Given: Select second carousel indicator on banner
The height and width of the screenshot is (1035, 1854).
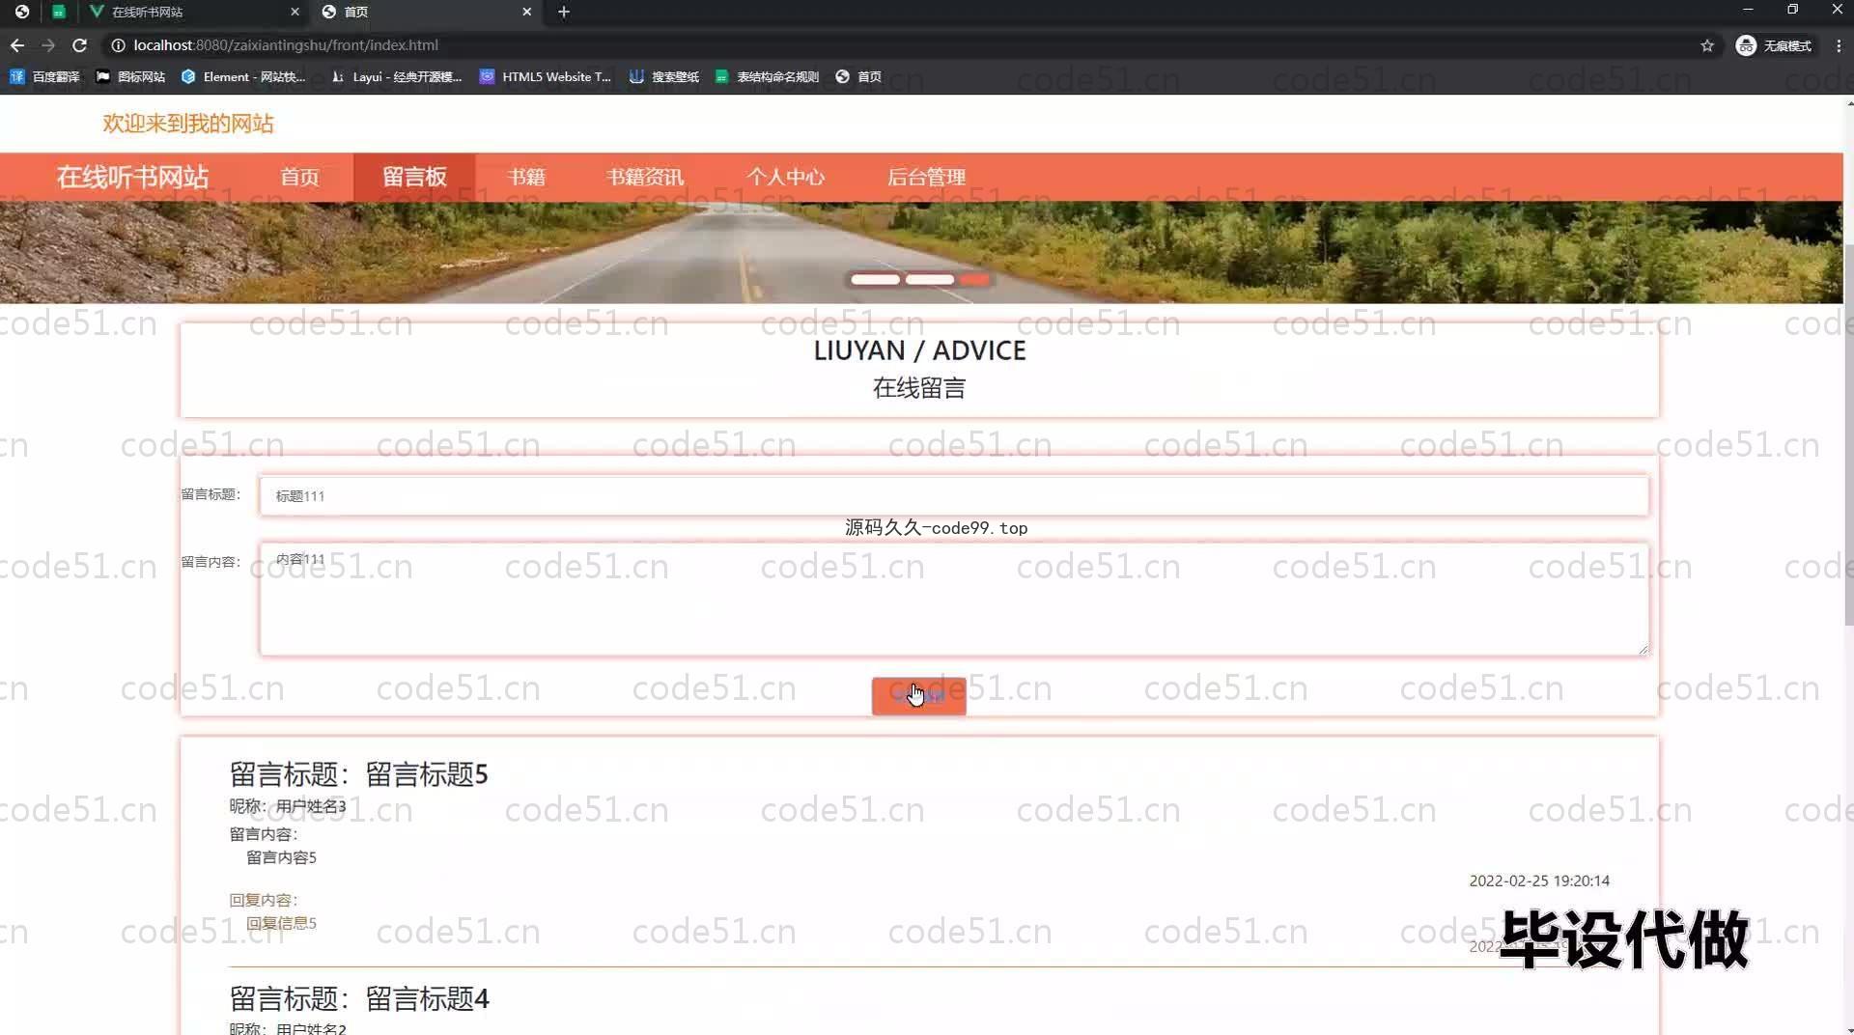Looking at the screenshot, I should click(x=930, y=280).
